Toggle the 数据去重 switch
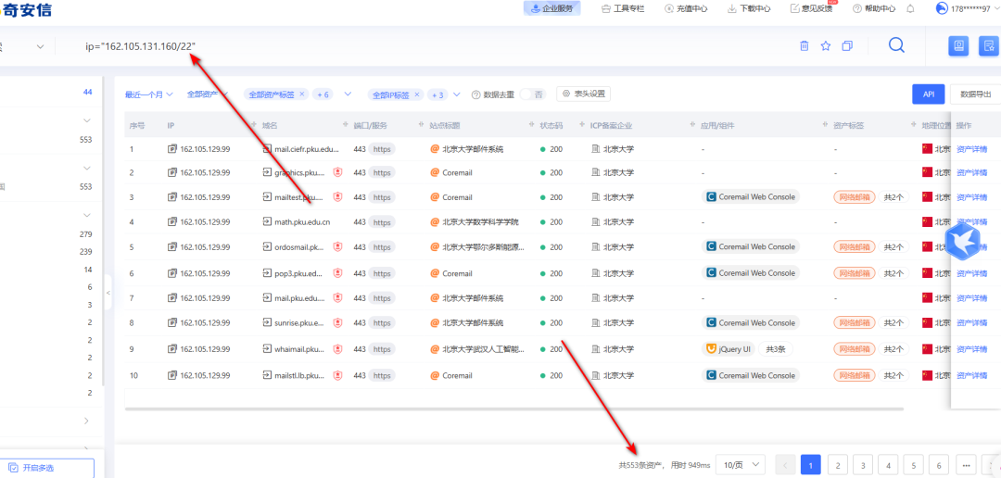Viewport: 1001px width, 478px height. coord(531,94)
